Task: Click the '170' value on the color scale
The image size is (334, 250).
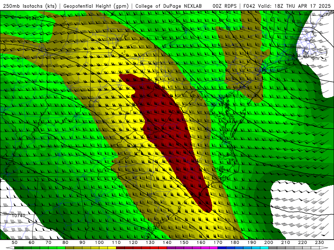Action: tap(218, 242)
